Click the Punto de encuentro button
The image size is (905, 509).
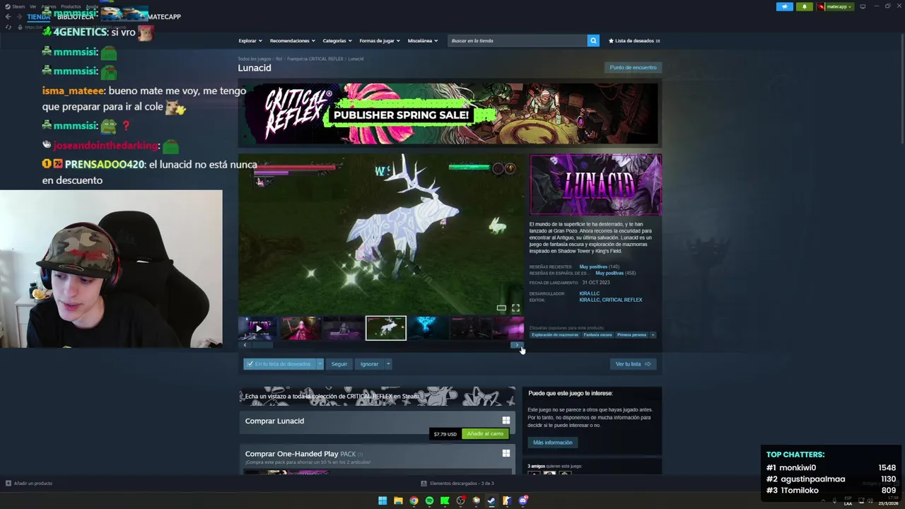pos(633,67)
